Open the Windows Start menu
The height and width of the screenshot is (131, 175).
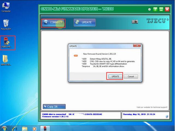pyautogui.click(x=4, y=129)
